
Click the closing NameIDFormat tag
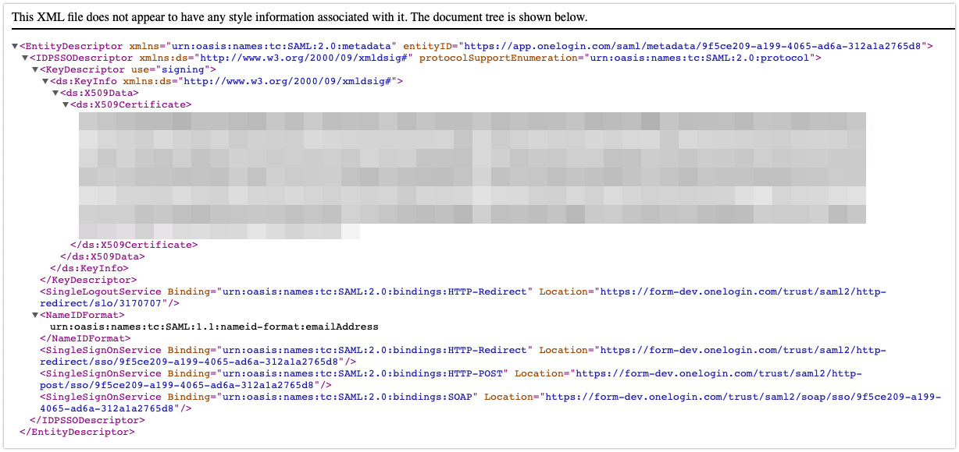85,338
